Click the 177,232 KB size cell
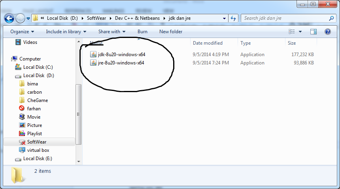340x189 pixels. point(302,55)
